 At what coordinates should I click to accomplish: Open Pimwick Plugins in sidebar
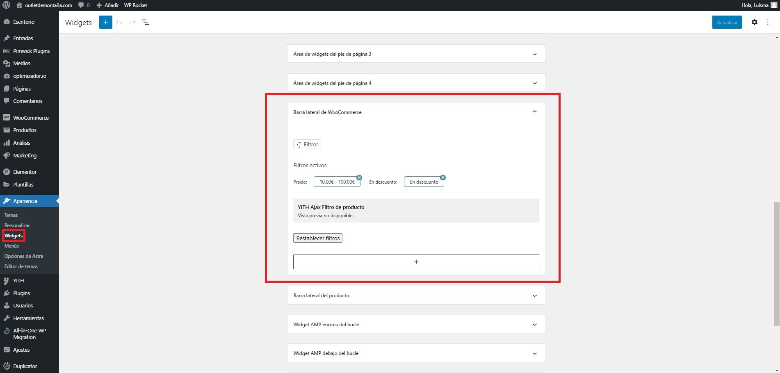point(31,51)
